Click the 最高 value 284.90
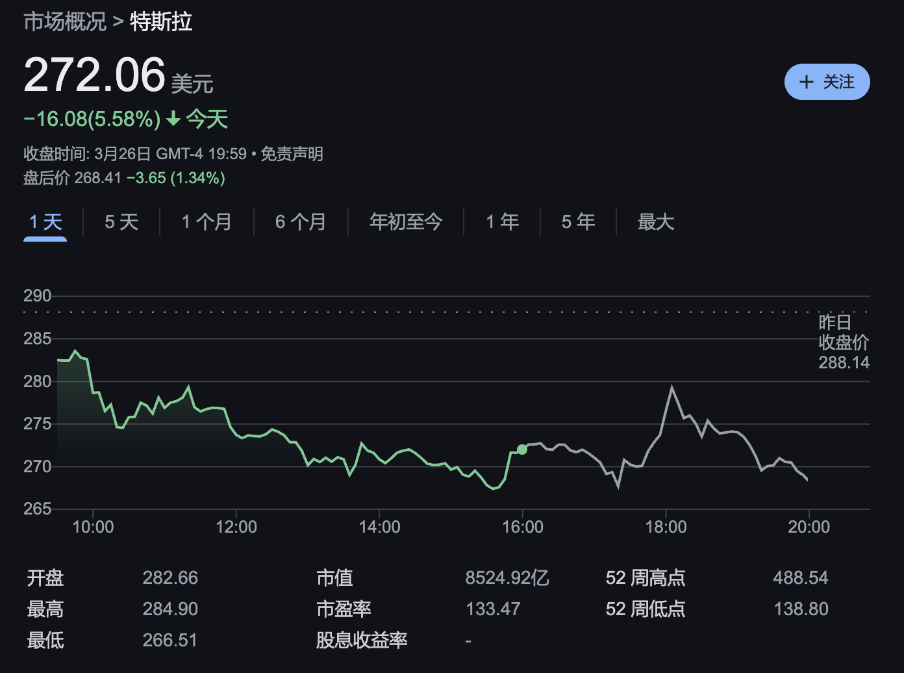The width and height of the screenshot is (904, 673). [x=170, y=609]
